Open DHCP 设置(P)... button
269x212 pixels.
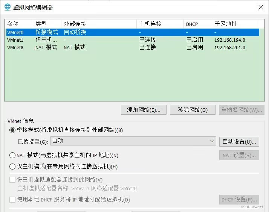239,200
